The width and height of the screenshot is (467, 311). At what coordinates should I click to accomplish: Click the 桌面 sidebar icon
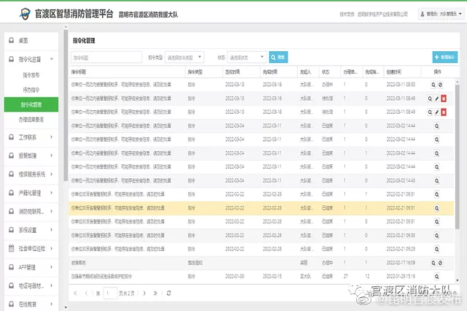click(12, 40)
